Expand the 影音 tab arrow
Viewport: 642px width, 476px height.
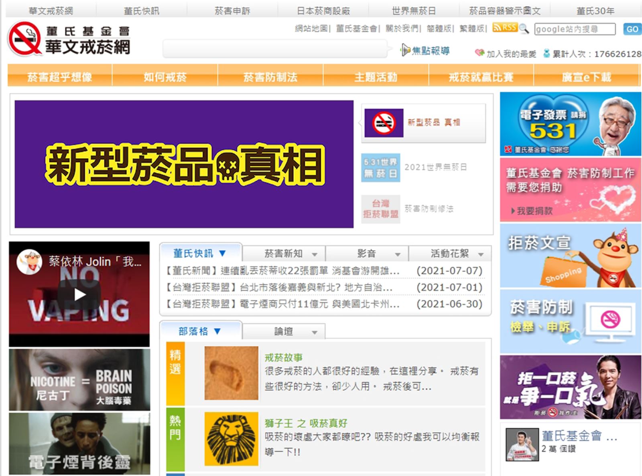pyautogui.click(x=398, y=254)
